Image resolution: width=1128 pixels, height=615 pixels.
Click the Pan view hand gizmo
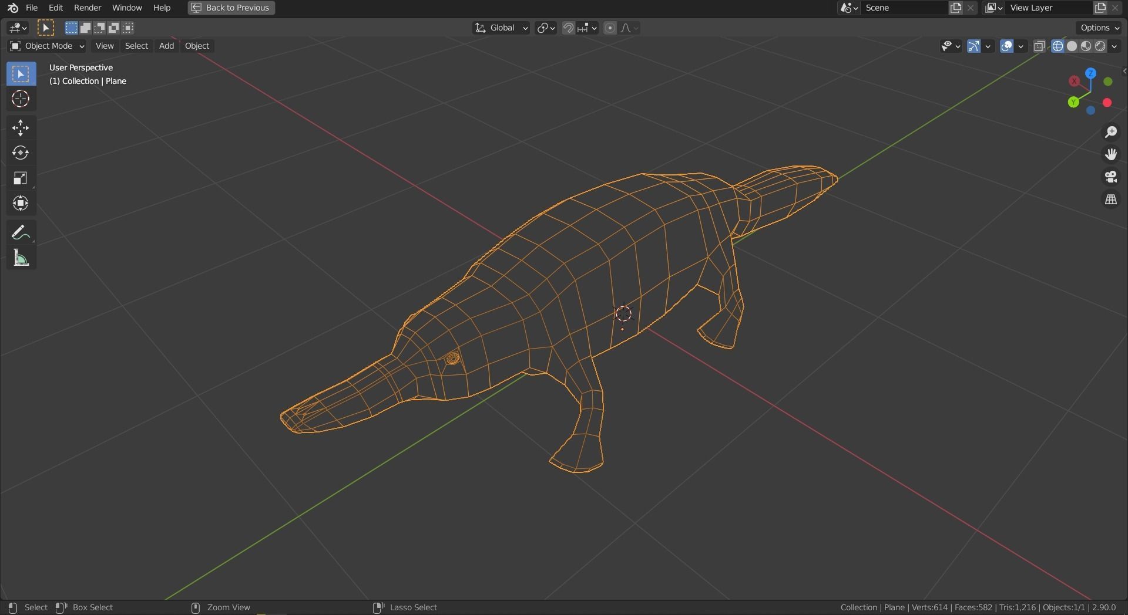[1110, 154]
